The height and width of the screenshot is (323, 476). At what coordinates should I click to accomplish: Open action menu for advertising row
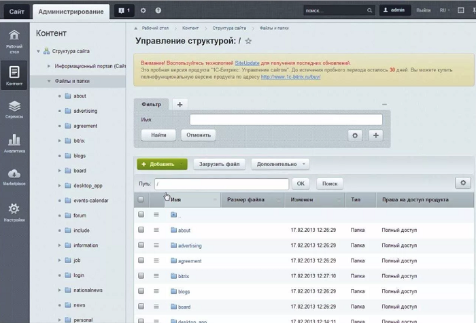coord(156,245)
